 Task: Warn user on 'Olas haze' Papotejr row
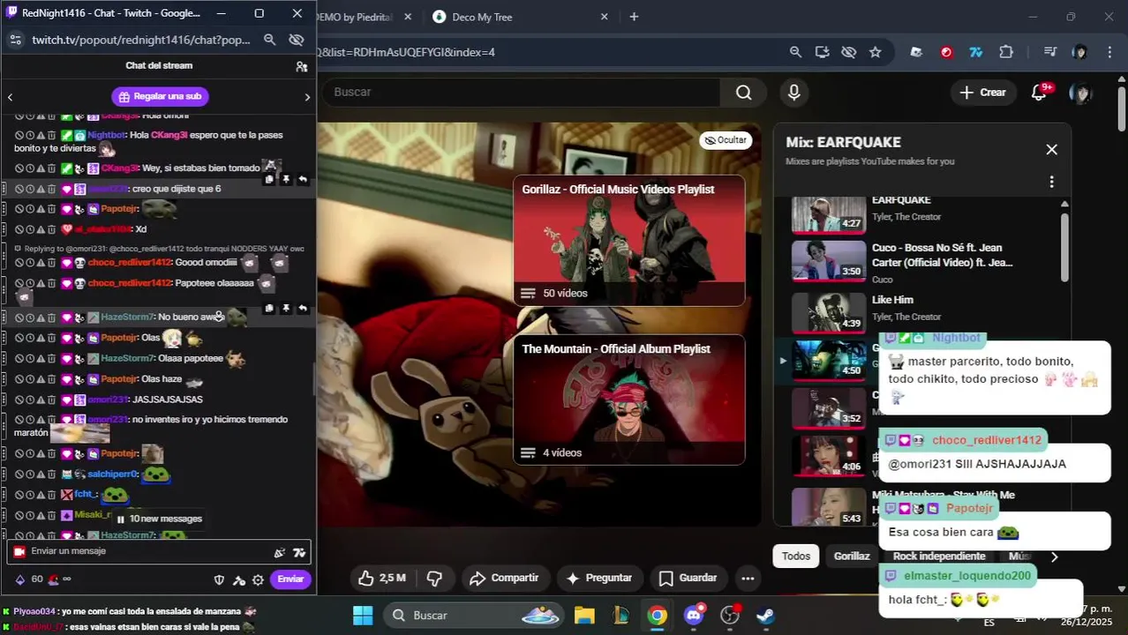[41, 379]
